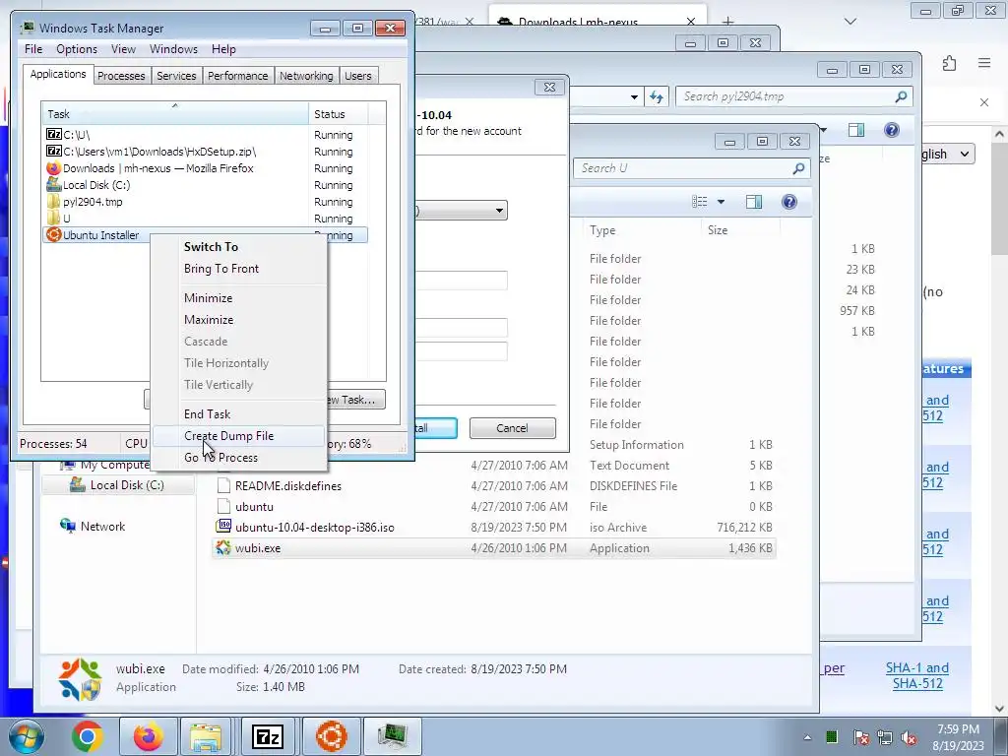Image resolution: width=1008 pixels, height=756 pixels.
Task: Select ubuntu-10.04-desktop-i386.iso file
Action: pyautogui.click(x=494, y=528)
